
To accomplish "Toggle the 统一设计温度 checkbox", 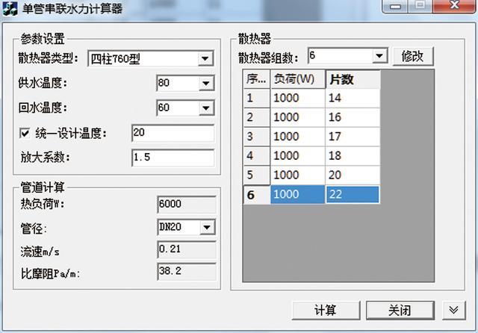I will pos(25,133).
